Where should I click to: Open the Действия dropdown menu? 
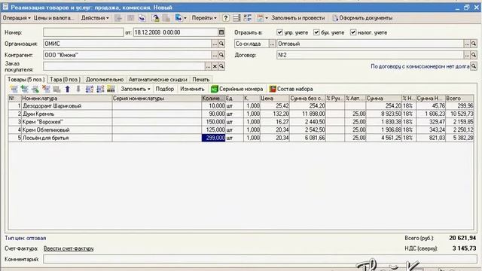pyautogui.click(x=95, y=18)
